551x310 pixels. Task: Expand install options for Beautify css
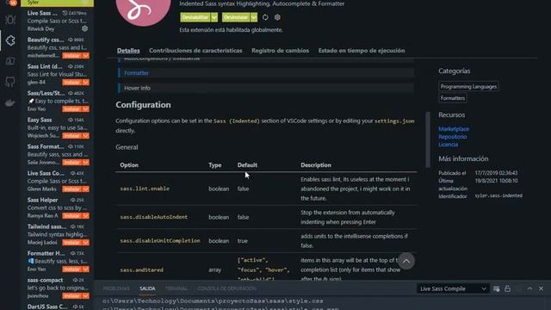[x=86, y=55]
